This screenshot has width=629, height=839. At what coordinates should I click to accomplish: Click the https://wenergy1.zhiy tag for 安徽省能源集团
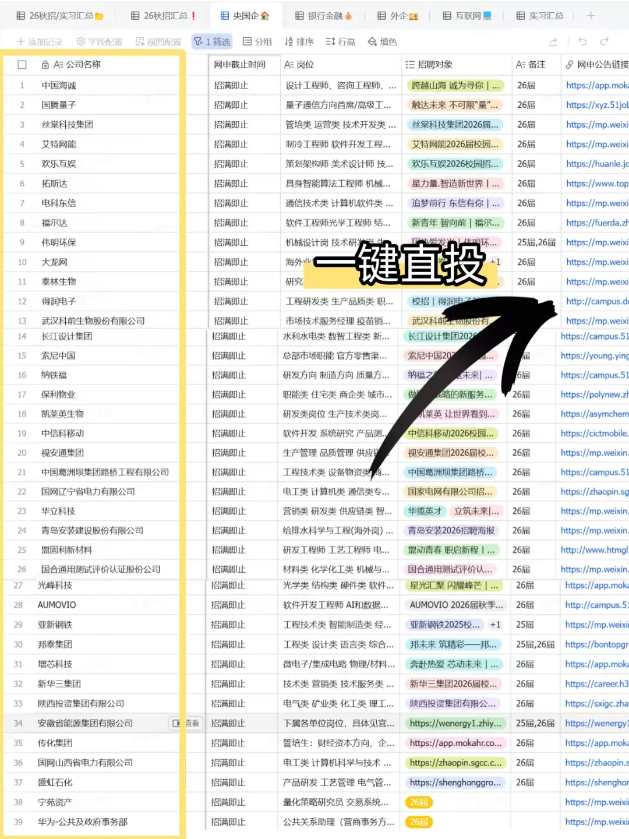pyautogui.click(x=455, y=723)
